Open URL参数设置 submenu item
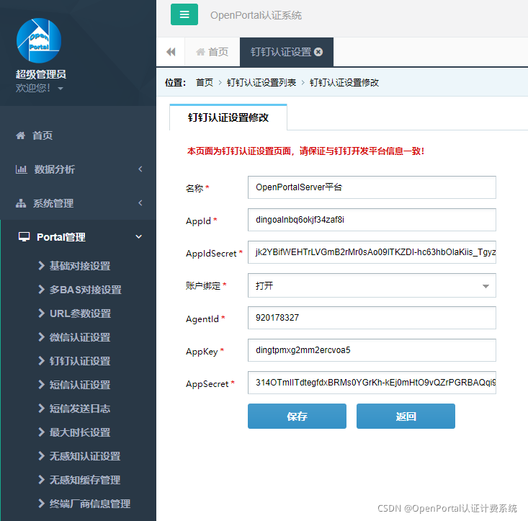This screenshot has height=521, width=528. pyautogui.click(x=80, y=313)
